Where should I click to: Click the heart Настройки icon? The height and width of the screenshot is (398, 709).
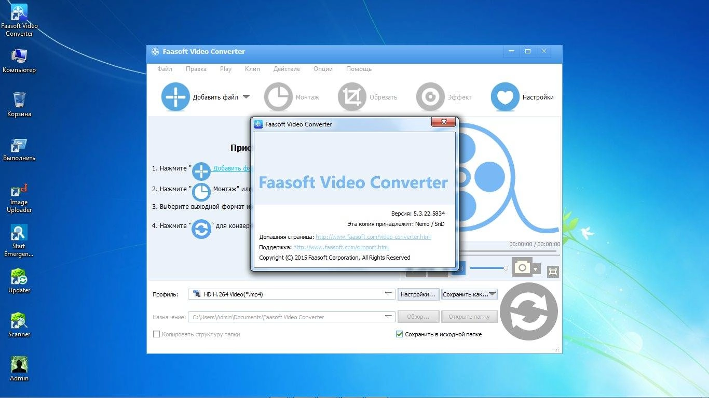point(505,97)
